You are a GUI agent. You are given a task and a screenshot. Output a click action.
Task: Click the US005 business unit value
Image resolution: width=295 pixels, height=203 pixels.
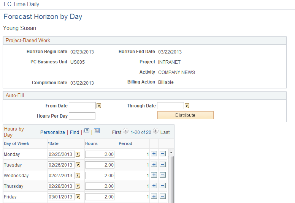78,62
